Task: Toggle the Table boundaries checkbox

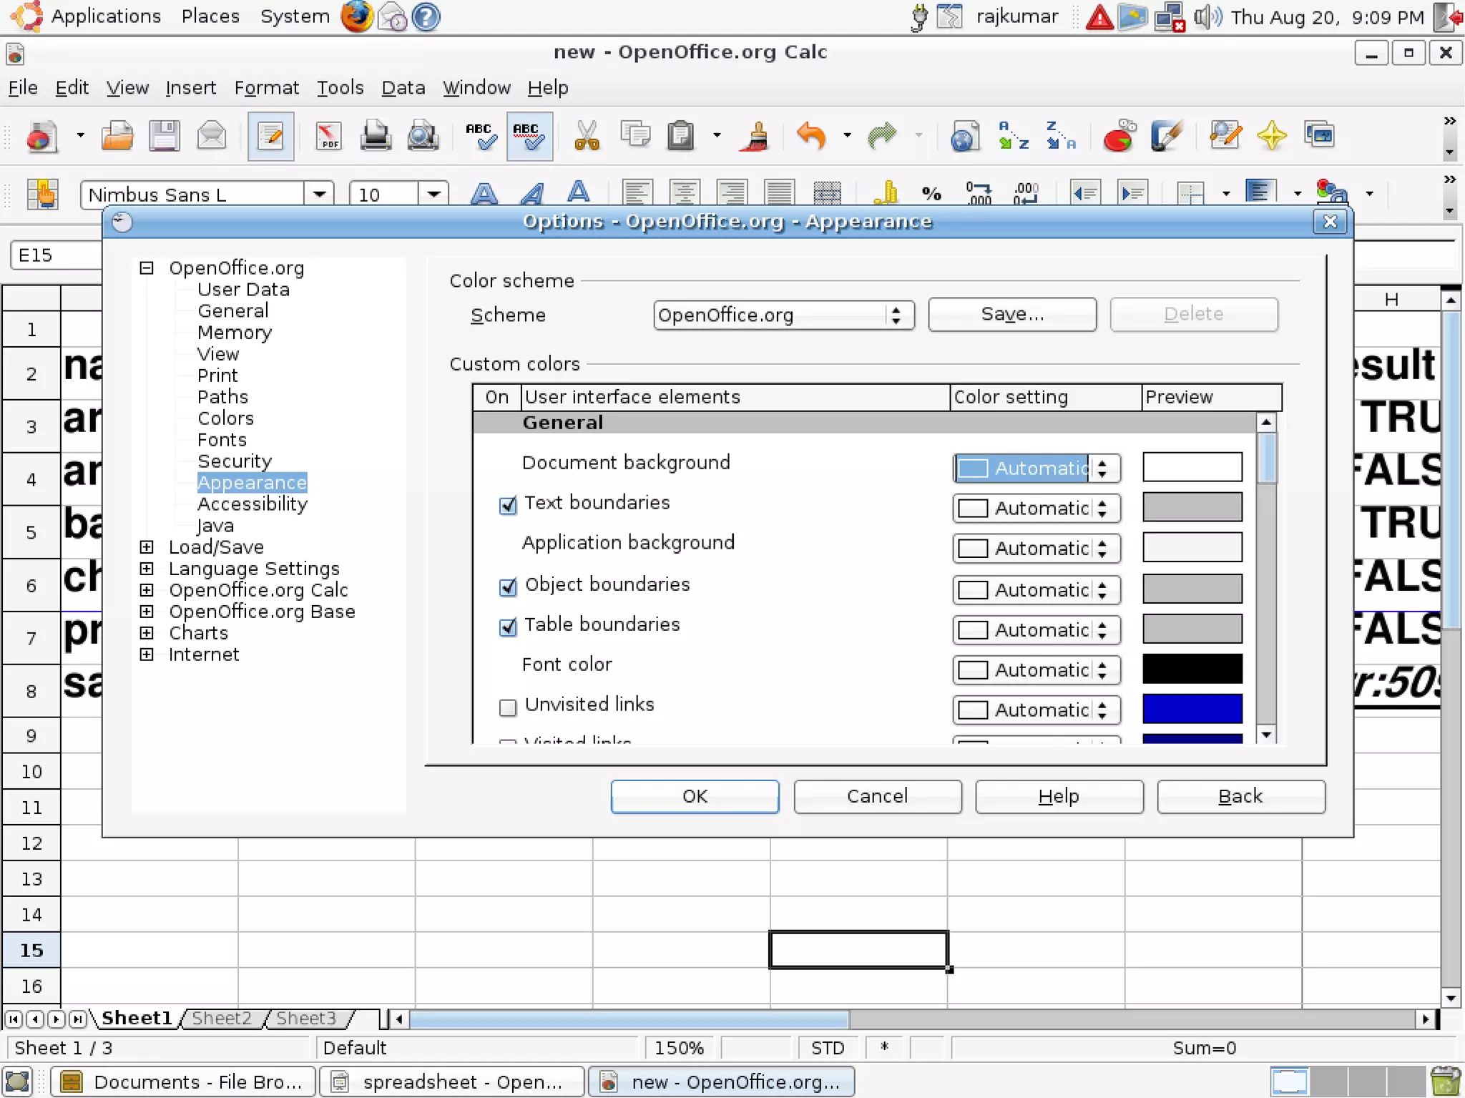Action: (508, 627)
